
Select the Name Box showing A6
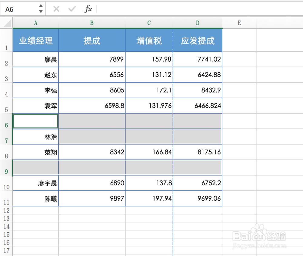point(18,9)
